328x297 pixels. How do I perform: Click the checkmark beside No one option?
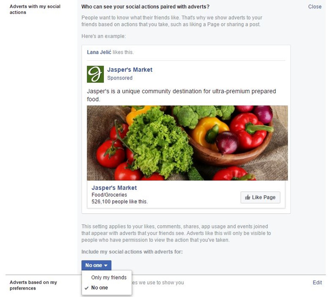(x=86, y=288)
